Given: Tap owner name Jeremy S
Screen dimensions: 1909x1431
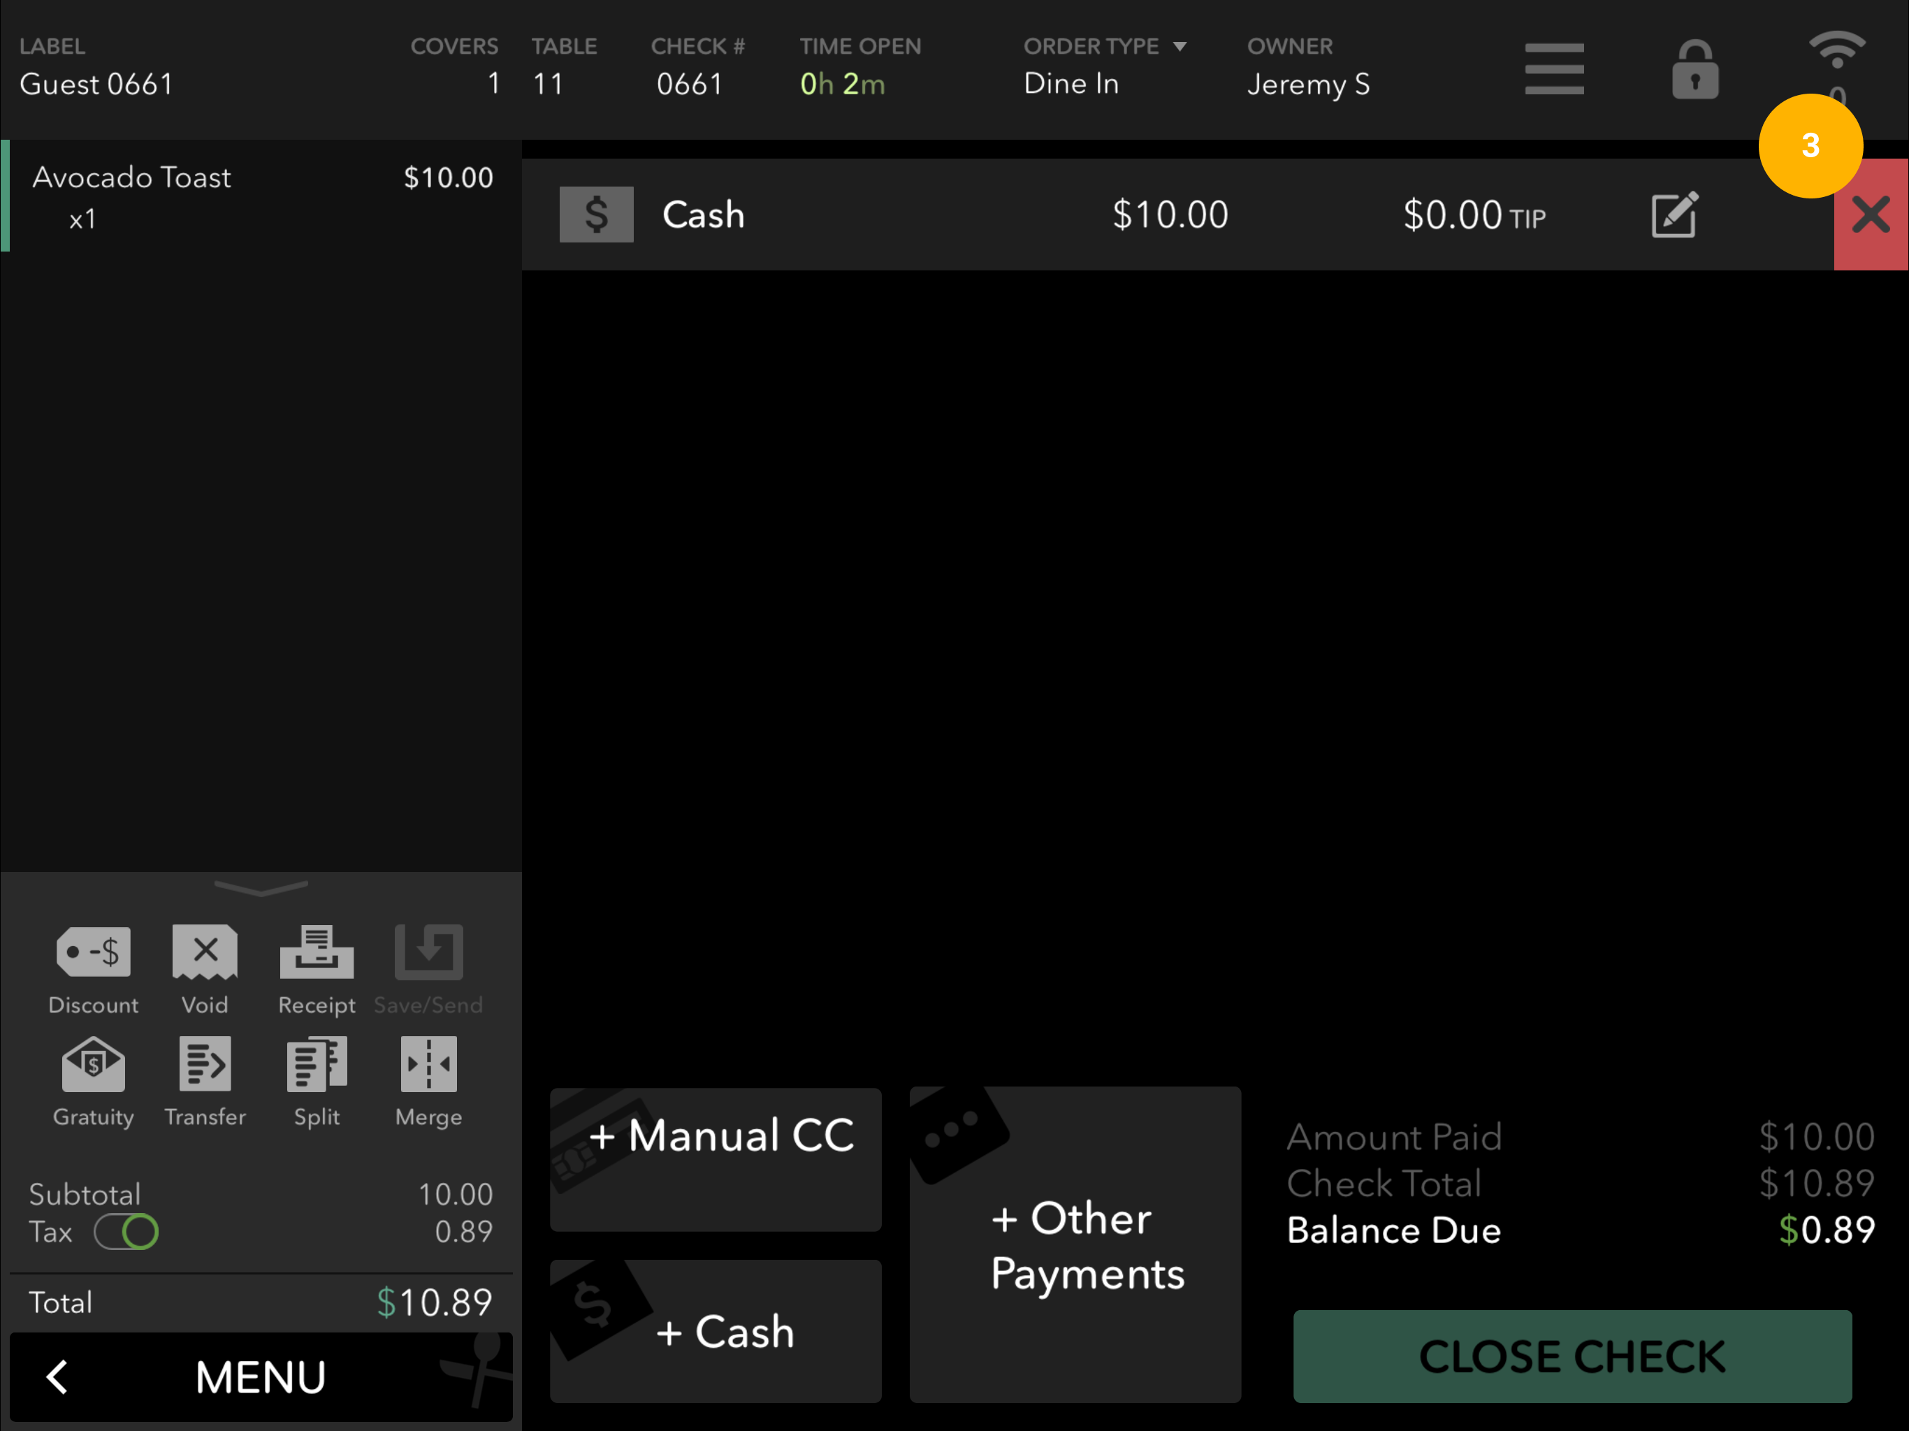Looking at the screenshot, I should (1308, 84).
